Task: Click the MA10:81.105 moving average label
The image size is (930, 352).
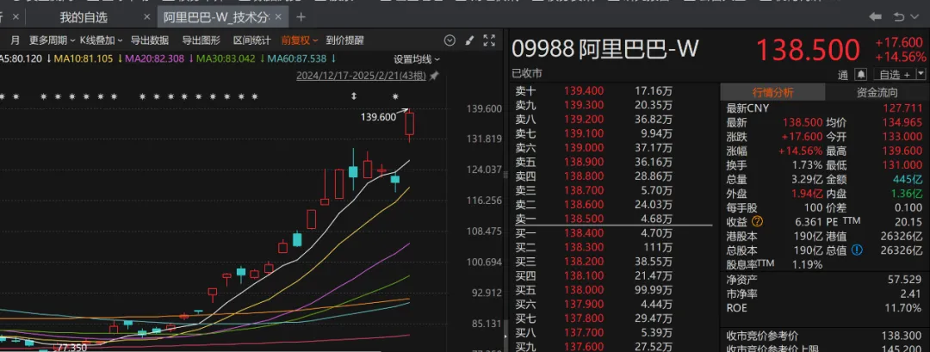Action: [84, 59]
